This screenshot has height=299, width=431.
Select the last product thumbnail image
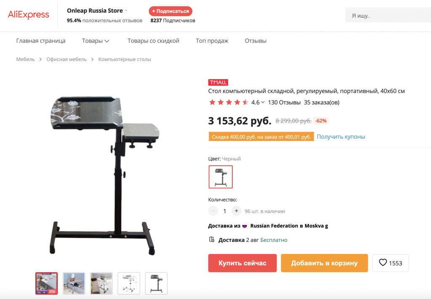[x=156, y=283]
